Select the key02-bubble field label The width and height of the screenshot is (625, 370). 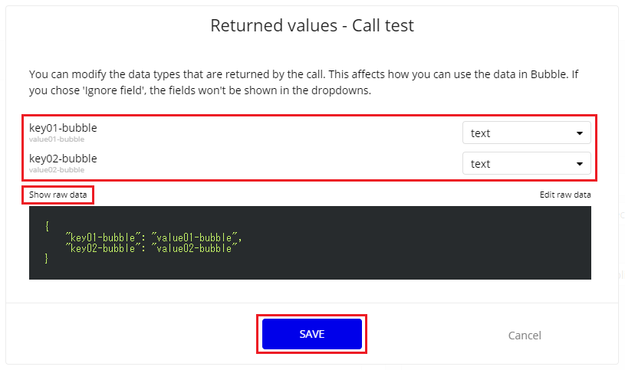63,159
